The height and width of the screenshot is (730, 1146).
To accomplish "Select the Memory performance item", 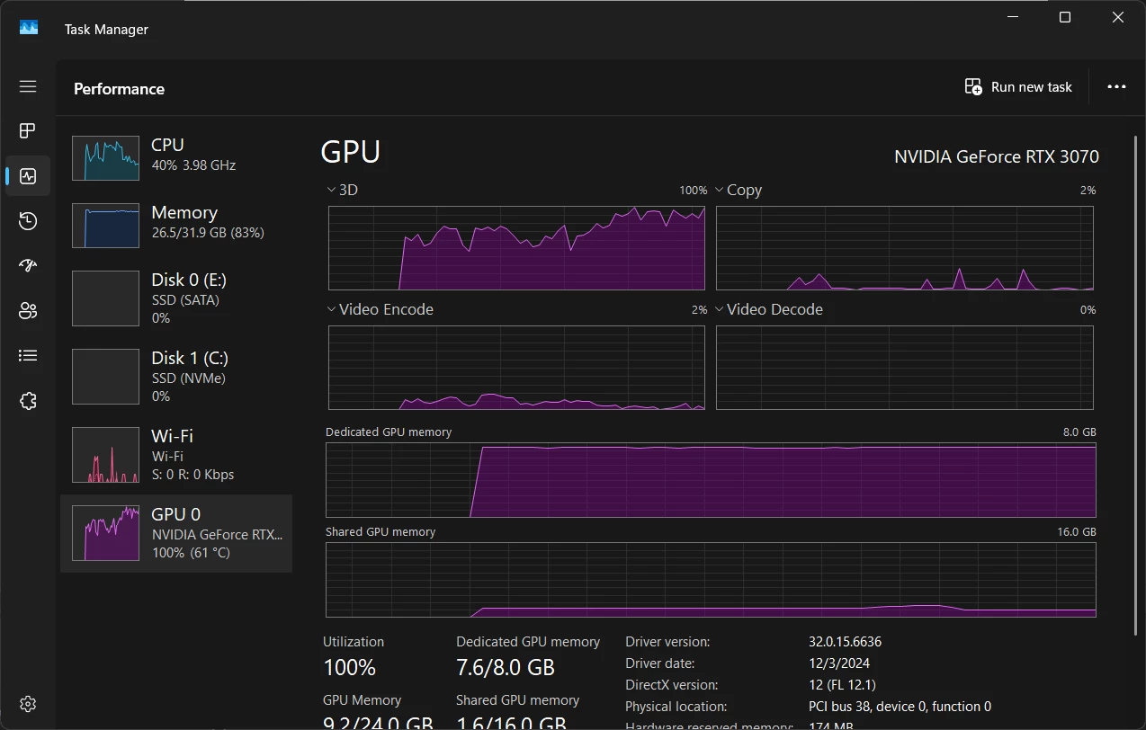I will pos(176,225).
